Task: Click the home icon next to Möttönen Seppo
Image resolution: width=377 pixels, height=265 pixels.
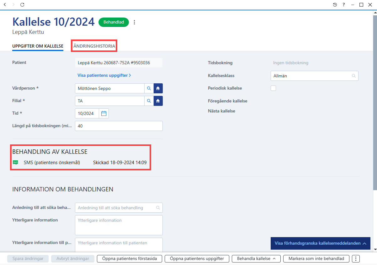Action: tap(158, 89)
